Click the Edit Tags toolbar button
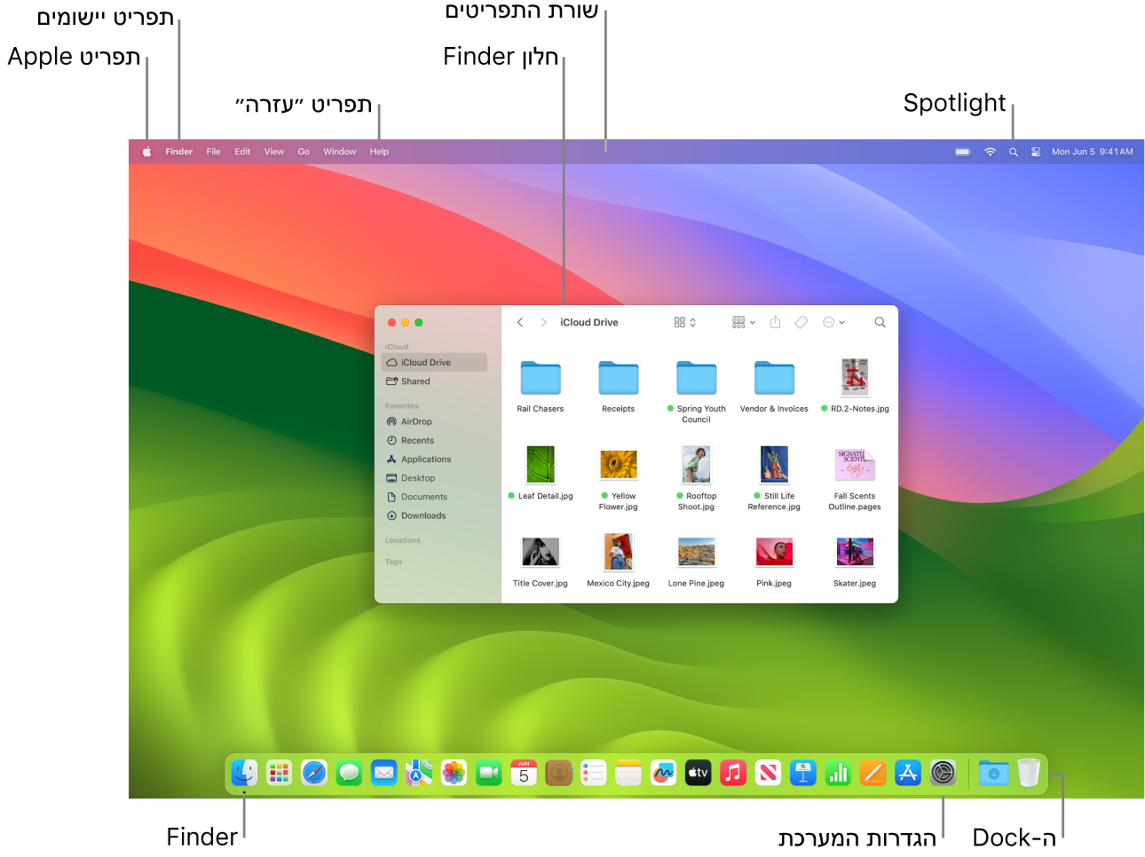 coord(801,322)
